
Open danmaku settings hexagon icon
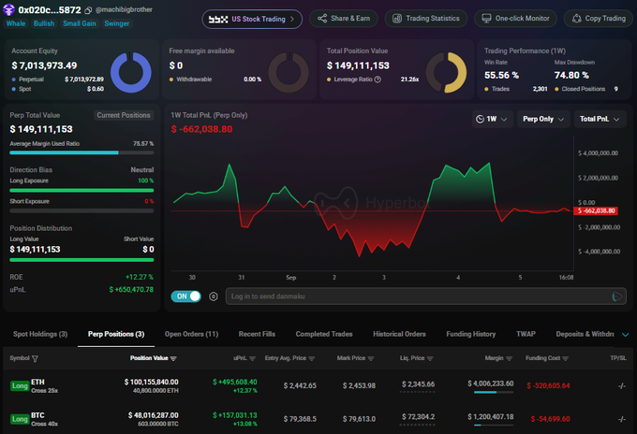214,297
